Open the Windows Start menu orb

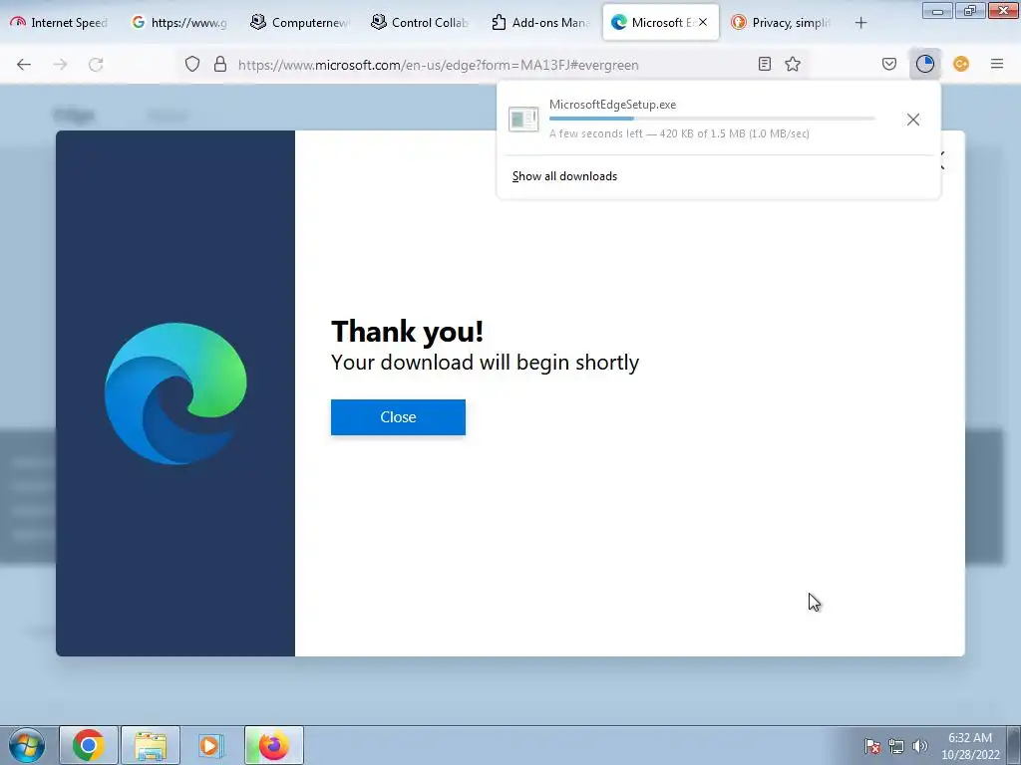[27, 745]
